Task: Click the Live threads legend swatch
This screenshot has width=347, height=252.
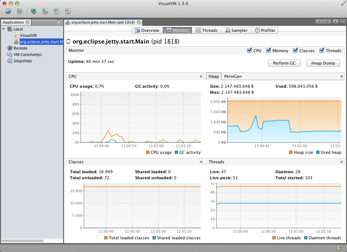Action: tap(274, 238)
